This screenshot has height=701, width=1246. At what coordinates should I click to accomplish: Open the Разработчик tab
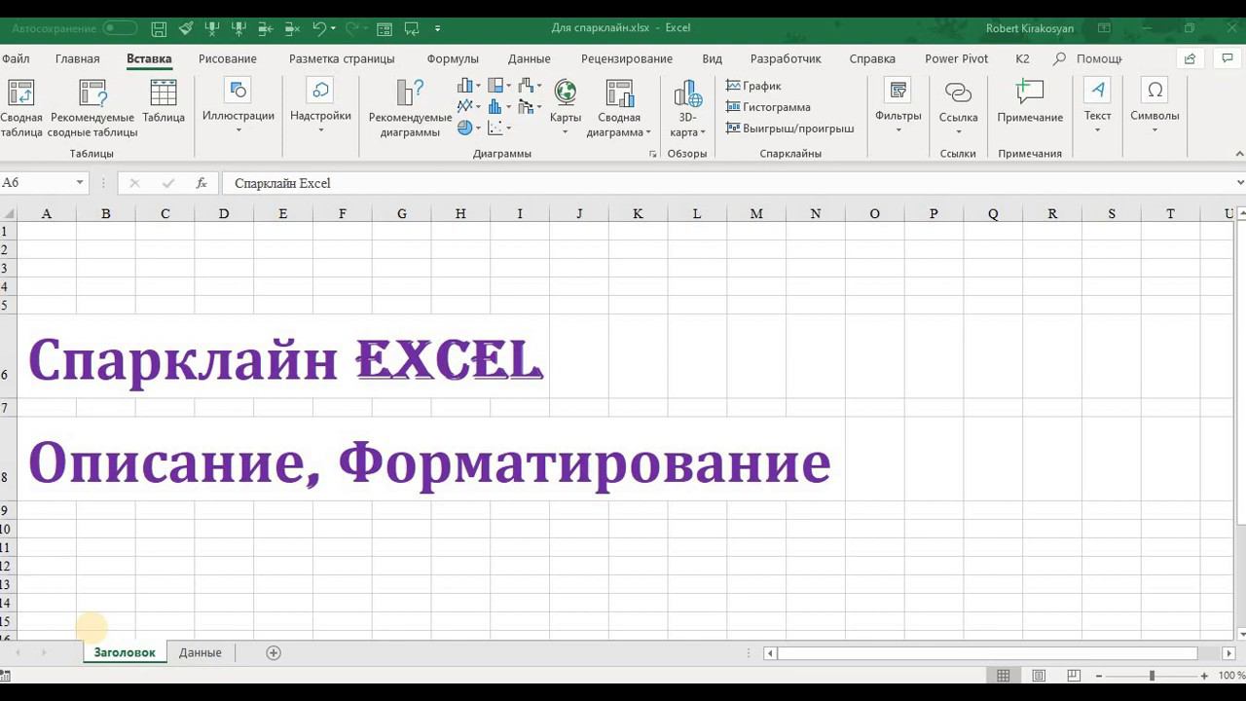786,58
